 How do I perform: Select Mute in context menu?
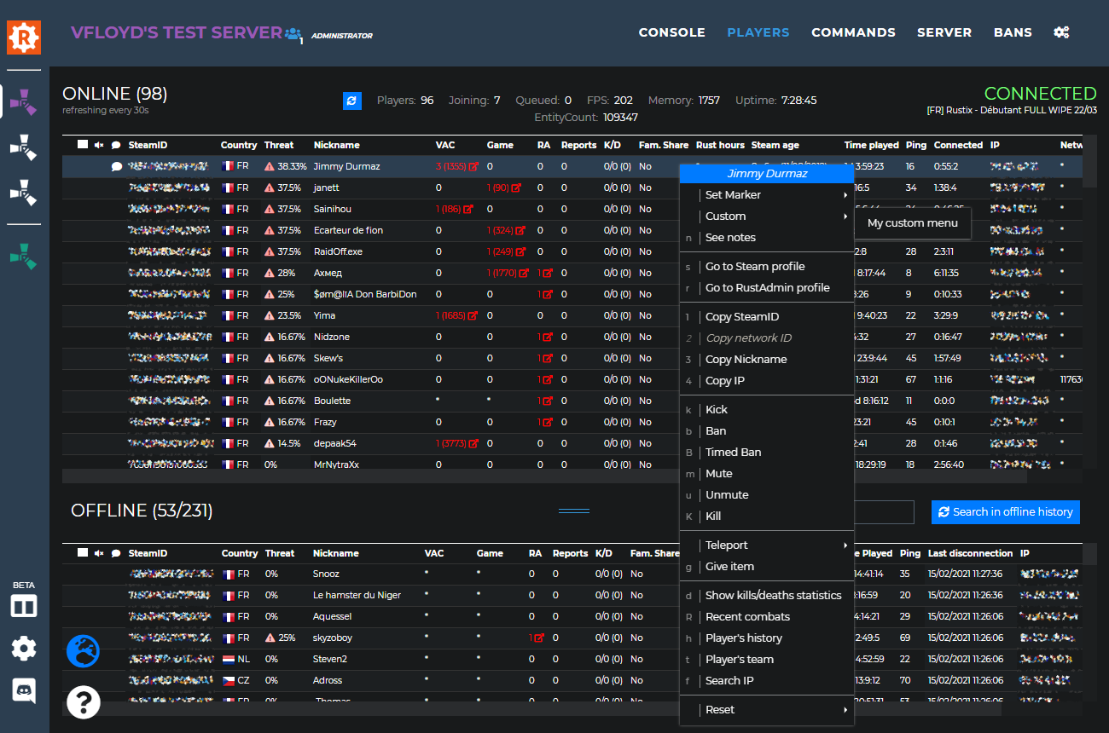click(767, 474)
